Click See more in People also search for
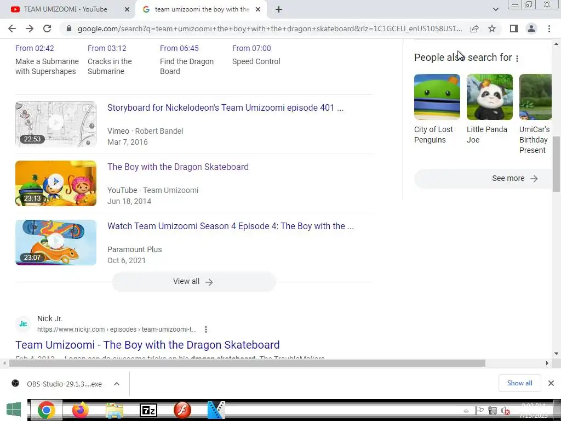This screenshot has height=421, width=561. (483, 178)
